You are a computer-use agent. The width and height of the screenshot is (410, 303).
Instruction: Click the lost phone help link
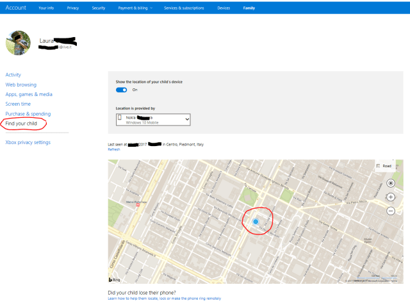(x=165, y=299)
